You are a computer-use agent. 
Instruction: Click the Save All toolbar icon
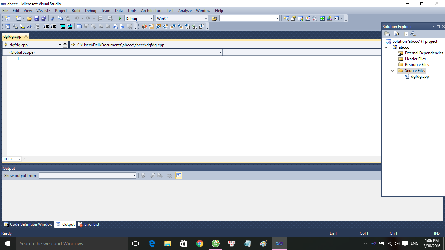point(43,19)
